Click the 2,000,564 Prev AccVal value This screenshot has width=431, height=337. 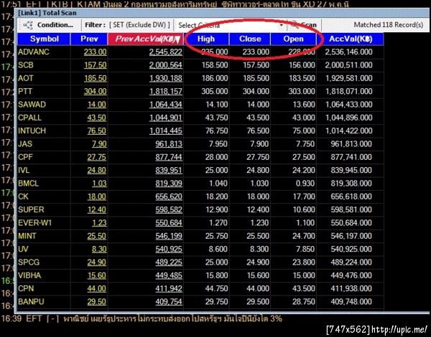point(166,65)
